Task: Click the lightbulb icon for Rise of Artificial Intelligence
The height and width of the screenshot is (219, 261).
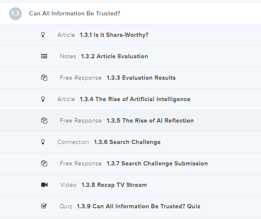Action: pyautogui.click(x=43, y=99)
